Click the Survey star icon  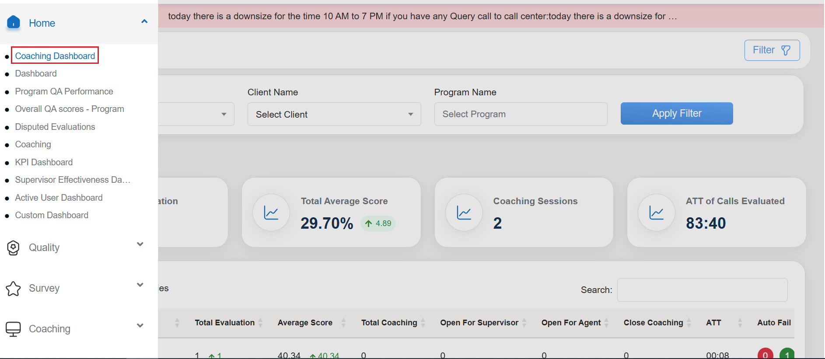click(13, 289)
